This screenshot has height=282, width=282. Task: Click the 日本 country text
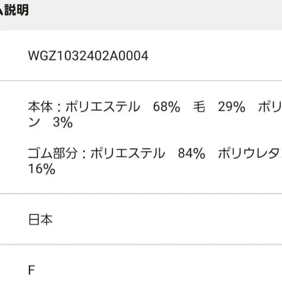pos(40,220)
